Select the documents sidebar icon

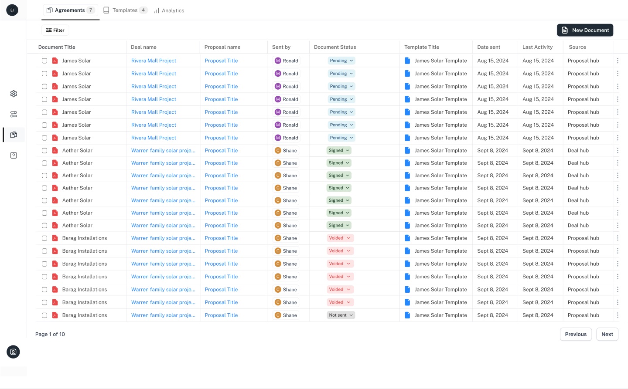(x=14, y=135)
